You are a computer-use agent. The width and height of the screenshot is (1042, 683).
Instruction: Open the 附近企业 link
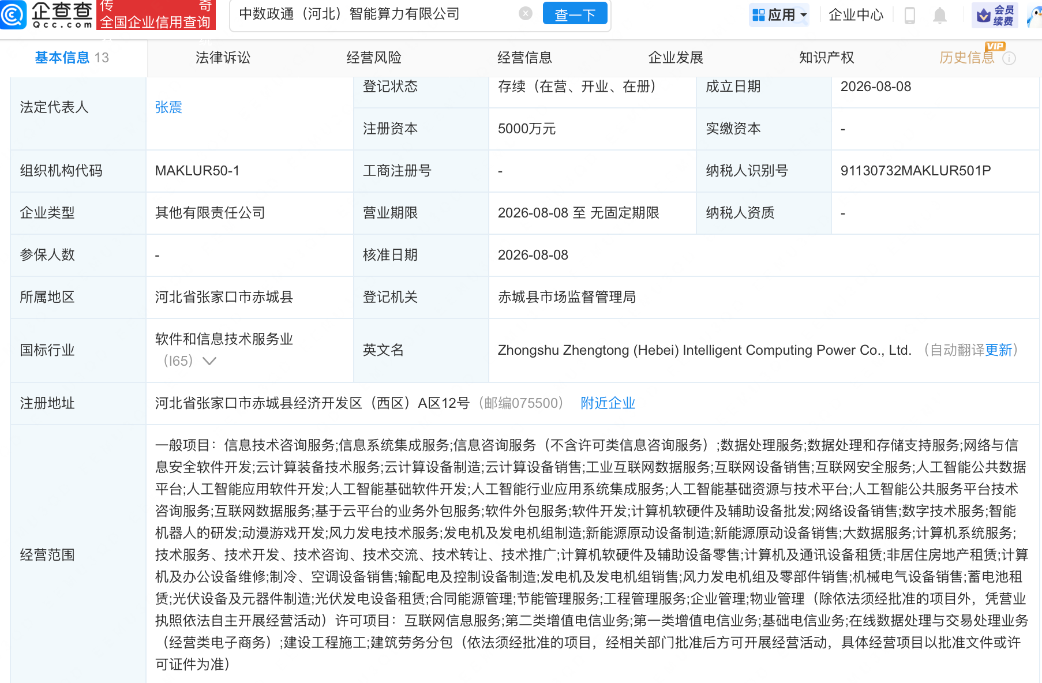coord(608,403)
